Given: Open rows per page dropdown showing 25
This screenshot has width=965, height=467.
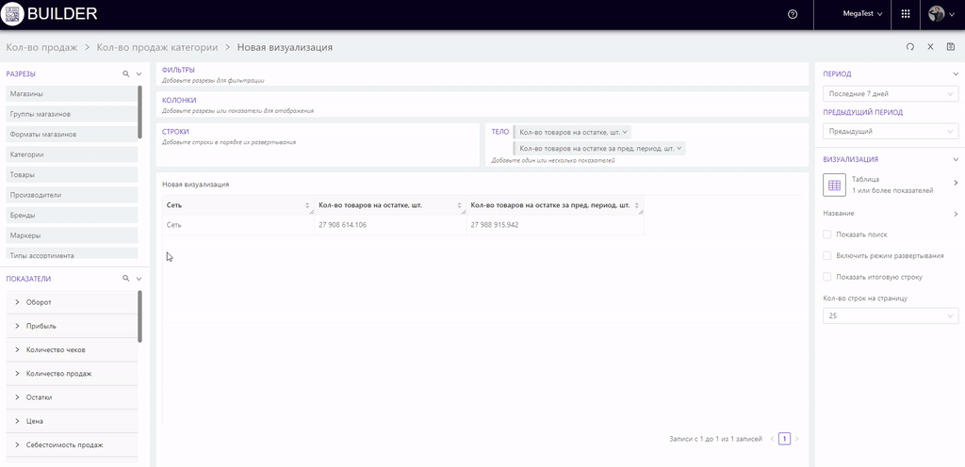Looking at the screenshot, I should point(891,316).
